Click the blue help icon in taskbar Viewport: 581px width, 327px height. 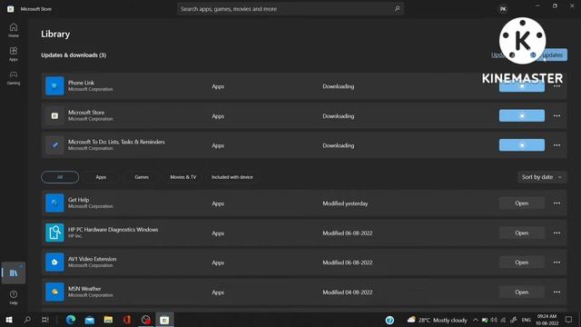click(x=389, y=320)
